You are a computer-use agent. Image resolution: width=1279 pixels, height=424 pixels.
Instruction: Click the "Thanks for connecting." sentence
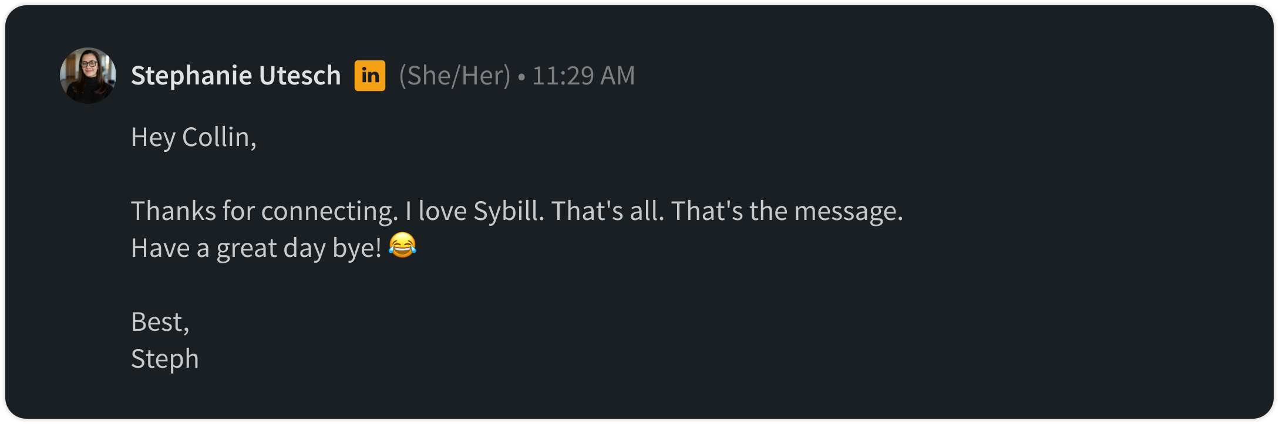265,211
